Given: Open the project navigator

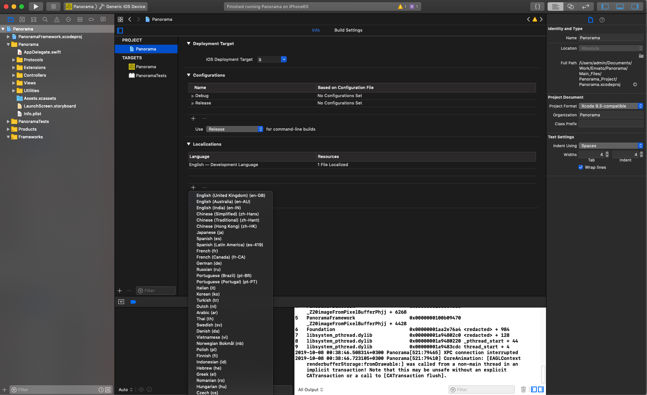Looking at the screenshot, I should 10,19.
